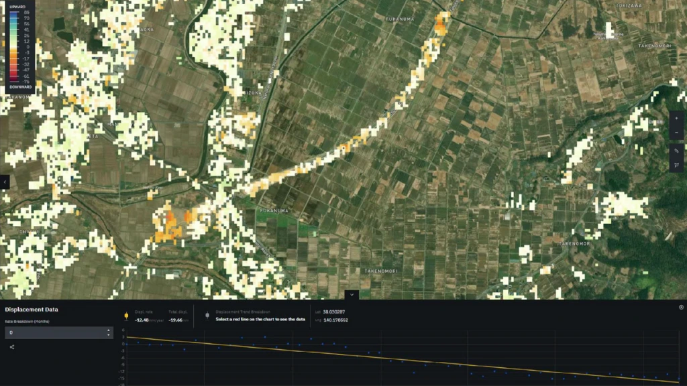Expand the left sidebar arrow
This screenshot has height=386, width=687.
5,182
